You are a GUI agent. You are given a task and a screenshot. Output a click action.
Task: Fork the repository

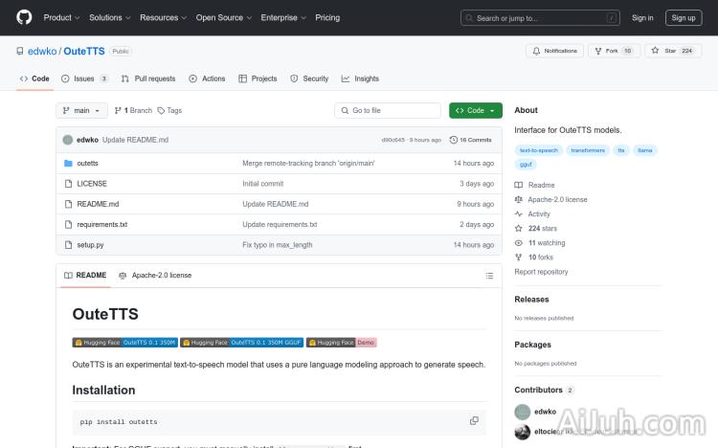click(613, 51)
